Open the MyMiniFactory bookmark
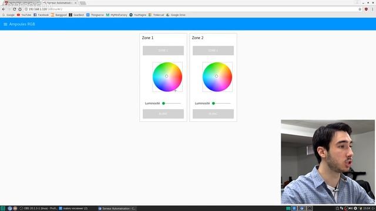Viewport: 376px width, 211px height. point(116,15)
